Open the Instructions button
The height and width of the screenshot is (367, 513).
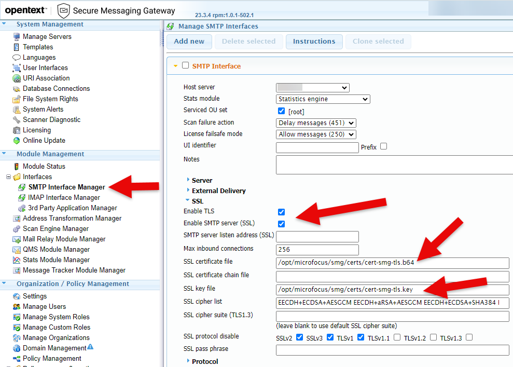pyautogui.click(x=314, y=42)
